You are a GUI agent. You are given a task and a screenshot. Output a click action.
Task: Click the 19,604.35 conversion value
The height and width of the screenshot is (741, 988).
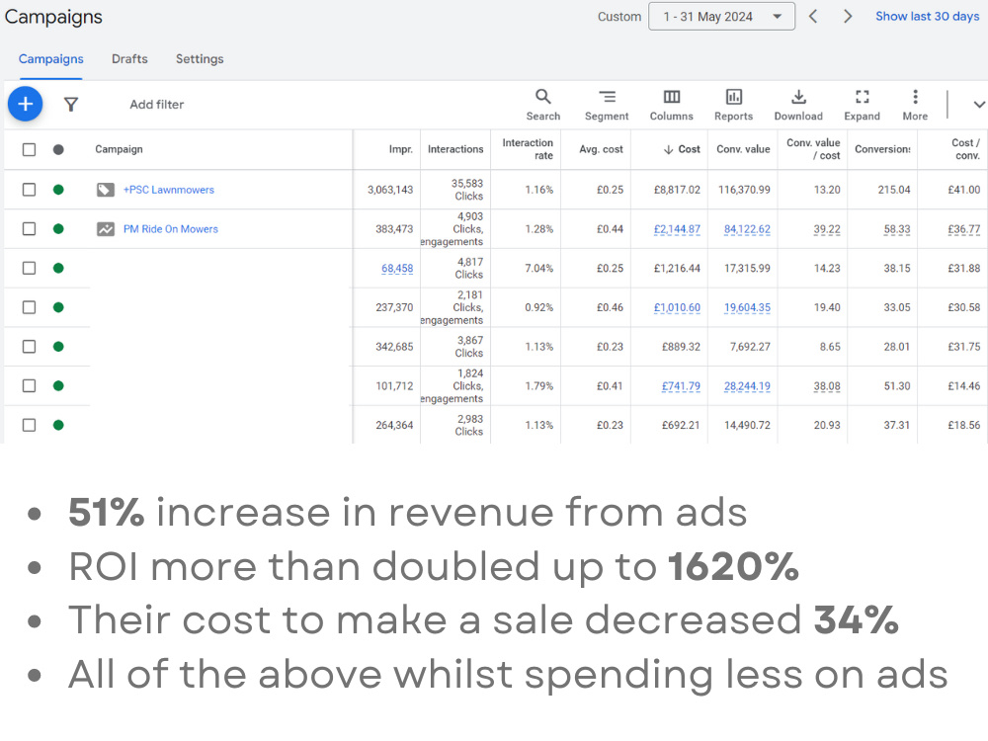(x=747, y=307)
